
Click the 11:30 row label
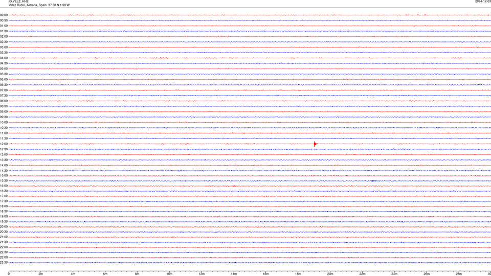pos(4,139)
